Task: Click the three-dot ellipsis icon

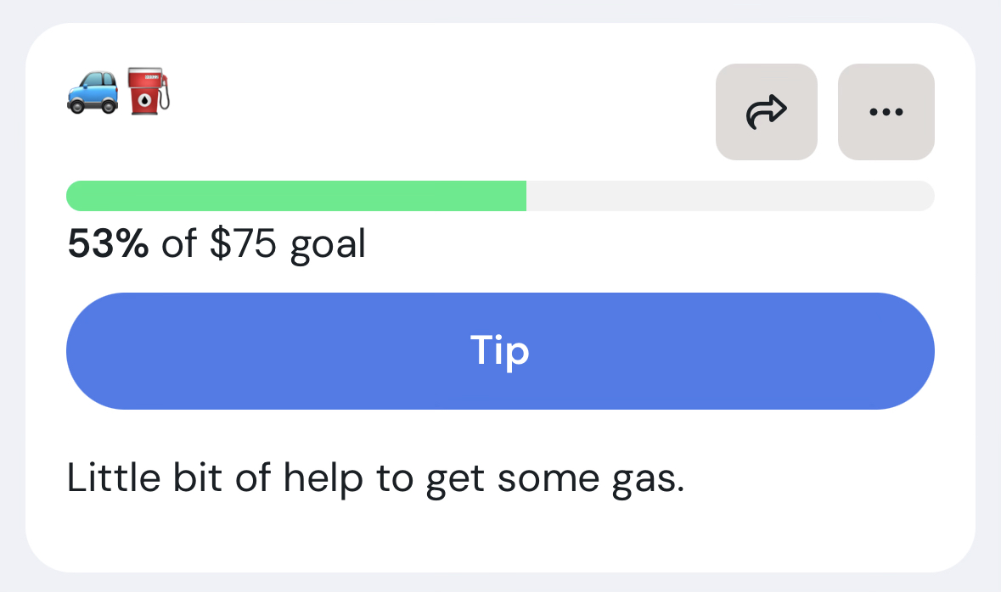Action: [x=886, y=112]
